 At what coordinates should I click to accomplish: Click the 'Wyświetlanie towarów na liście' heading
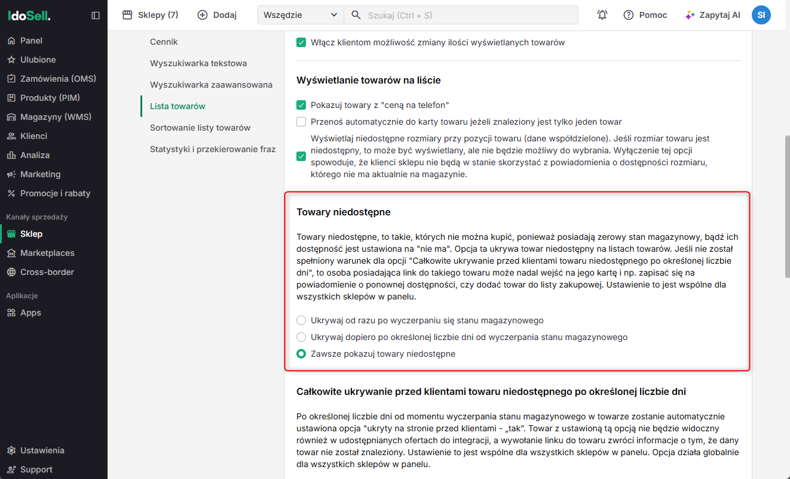tap(369, 80)
